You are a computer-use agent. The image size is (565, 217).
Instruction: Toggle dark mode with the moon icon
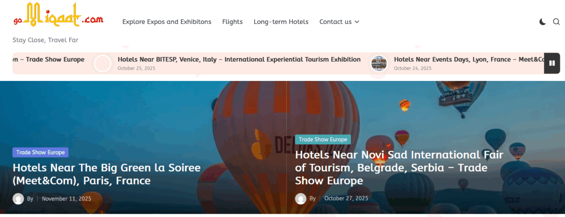point(542,22)
